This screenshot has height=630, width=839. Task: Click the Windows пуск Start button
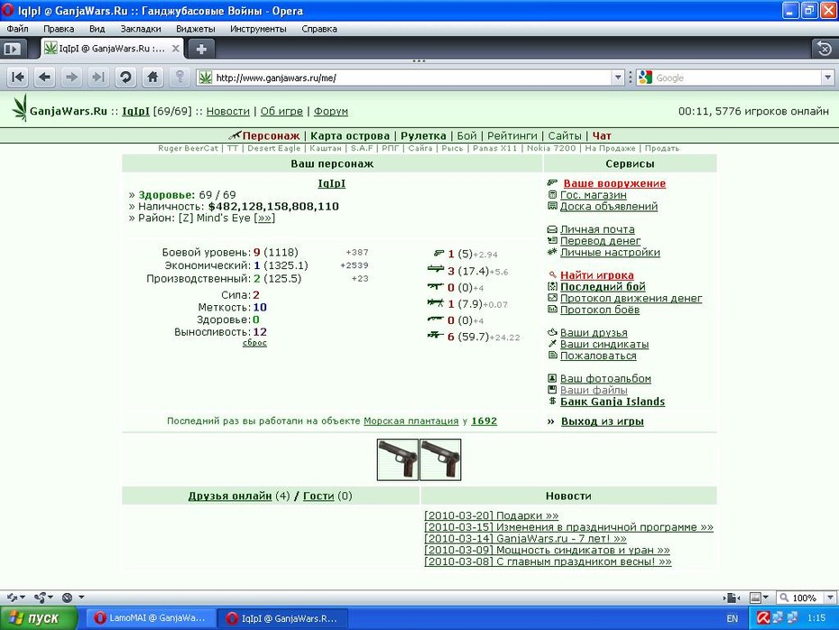(x=39, y=618)
